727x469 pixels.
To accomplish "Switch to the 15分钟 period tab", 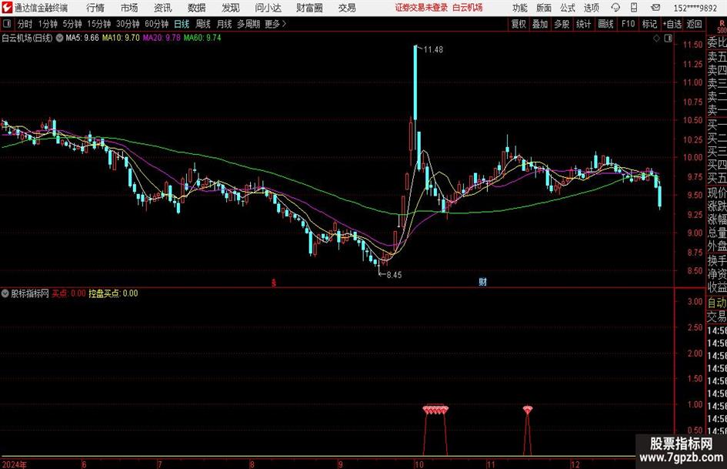I will pyautogui.click(x=99, y=24).
